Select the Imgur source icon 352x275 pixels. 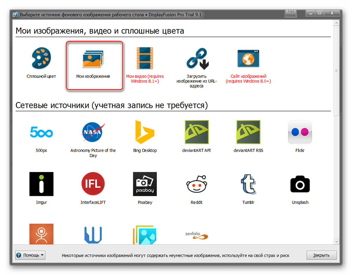[41, 184]
